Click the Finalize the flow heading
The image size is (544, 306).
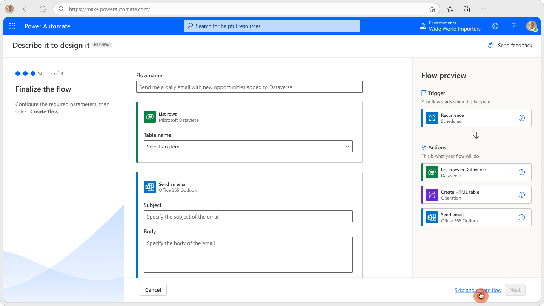43,89
